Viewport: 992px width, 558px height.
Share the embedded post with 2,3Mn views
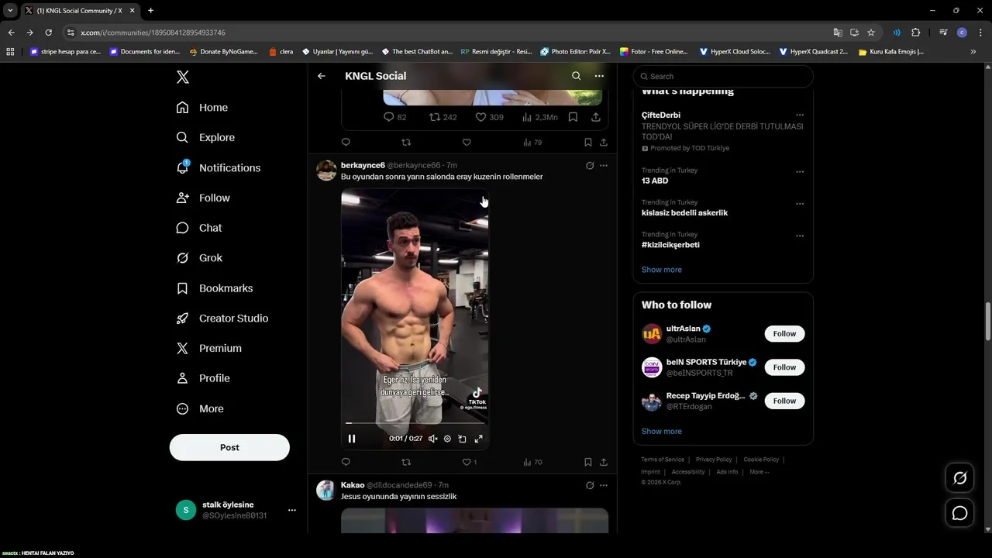[x=596, y=117]
